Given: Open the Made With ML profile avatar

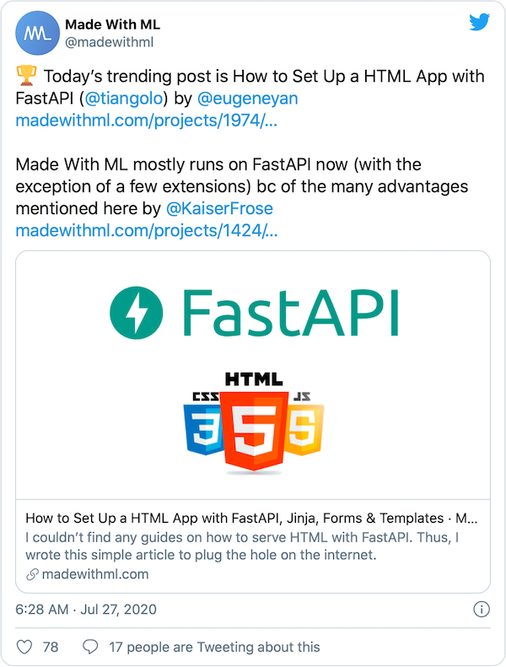Looking at the screenshot, I should tap(35, 34).
